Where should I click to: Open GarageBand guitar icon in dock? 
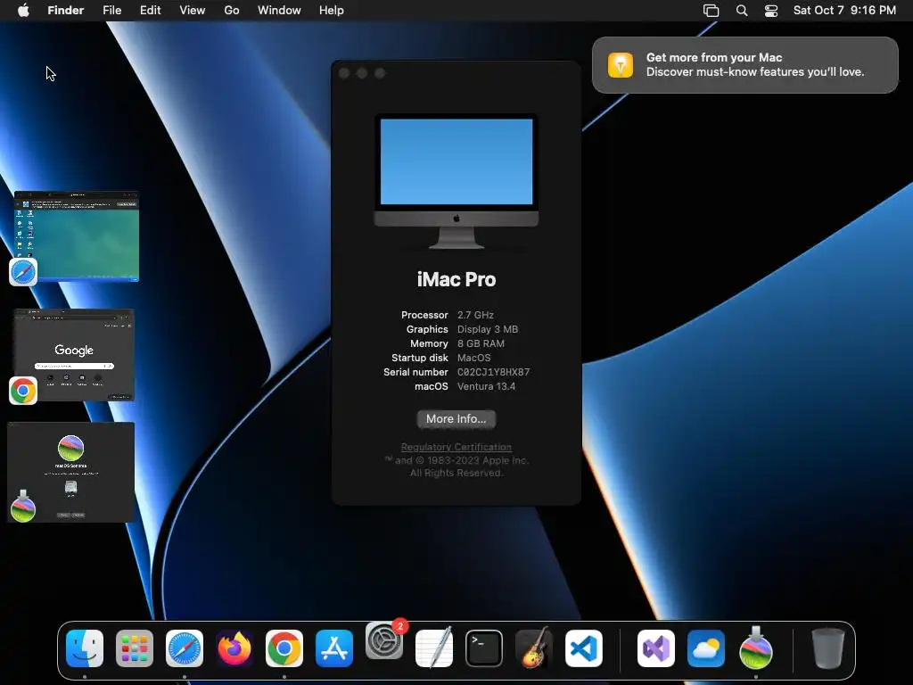click(x=534, y=648)
